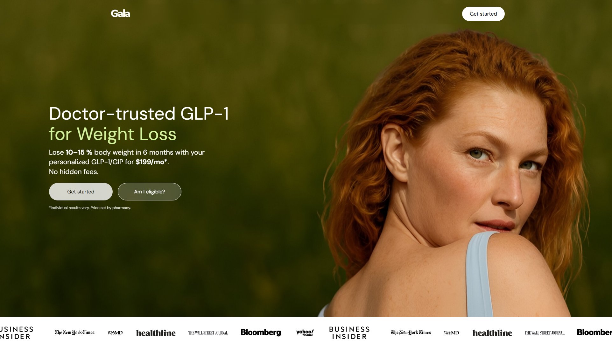Click the first Wall Street Journal logo
612x356 pixels.
[208, 333]
